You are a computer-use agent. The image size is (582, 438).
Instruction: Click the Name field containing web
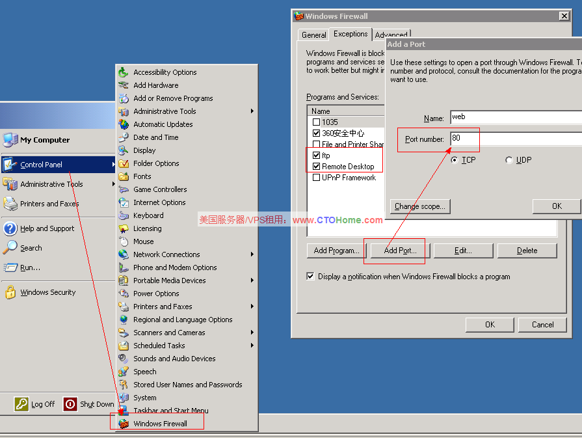point(516,117)
